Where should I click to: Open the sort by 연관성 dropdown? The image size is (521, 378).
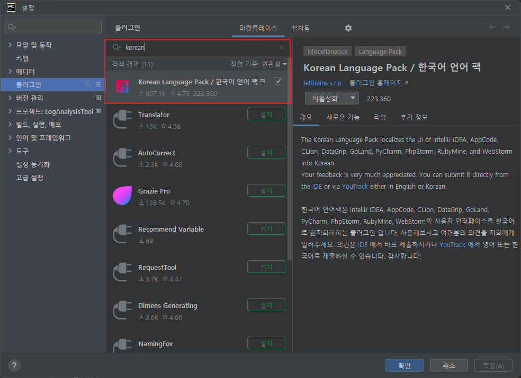pyautogui.click(x=258, y=64)
